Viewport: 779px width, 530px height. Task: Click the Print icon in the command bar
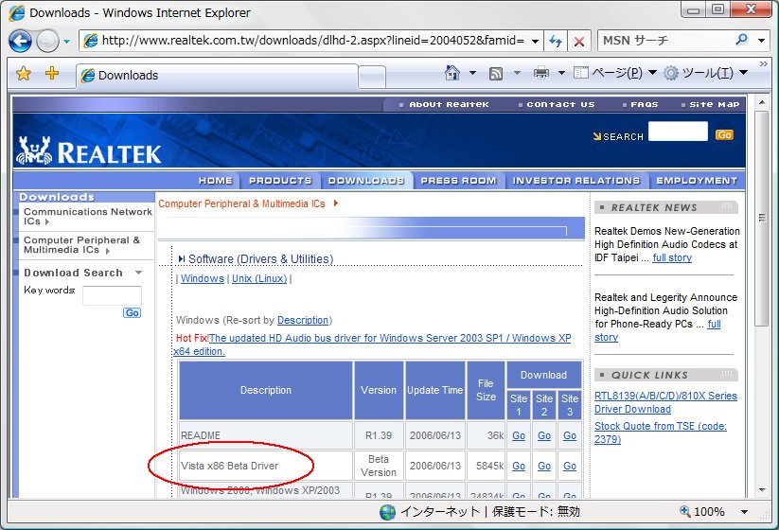click(541, 73)
